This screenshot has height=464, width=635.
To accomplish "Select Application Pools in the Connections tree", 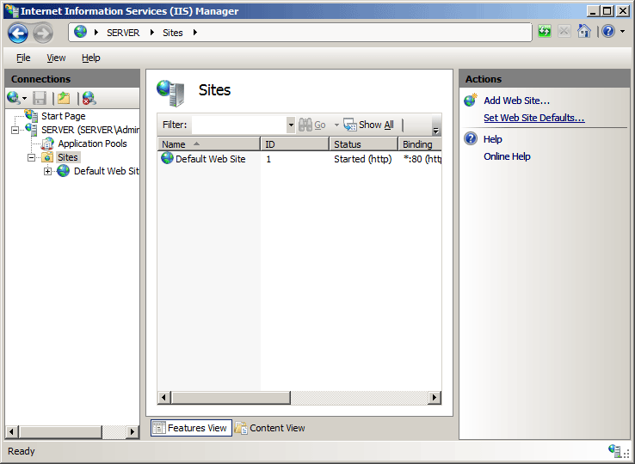I will click(92, 143).
